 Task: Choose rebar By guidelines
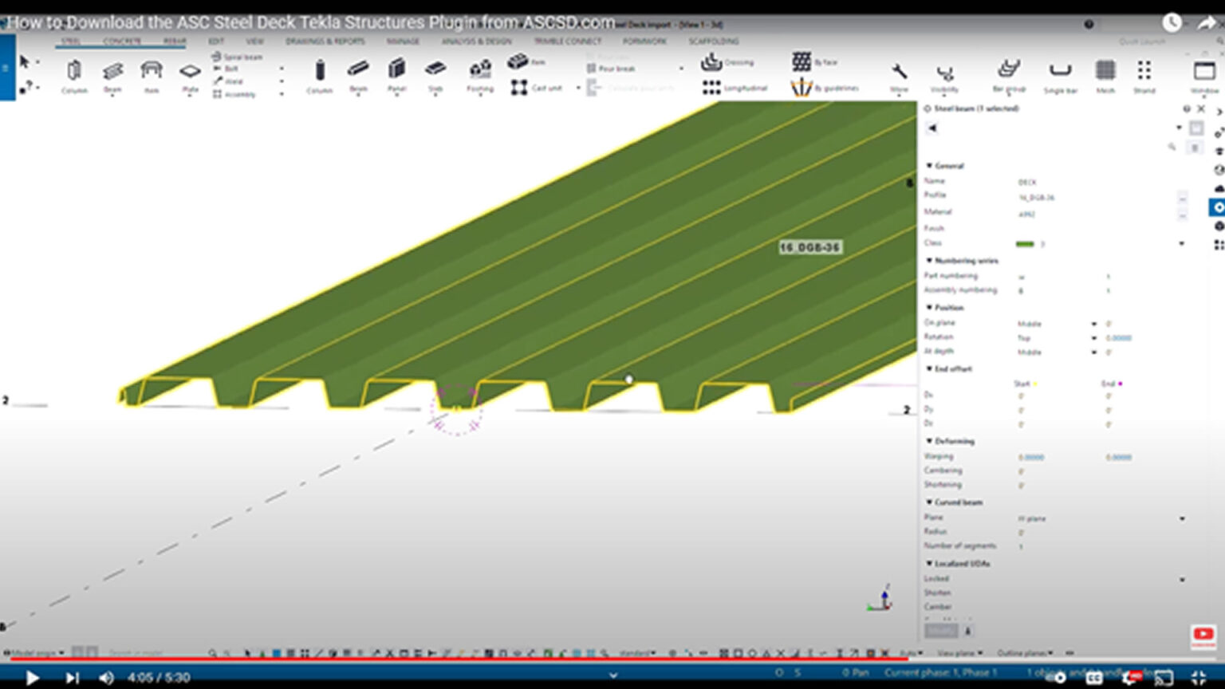[x=825, y=88]
